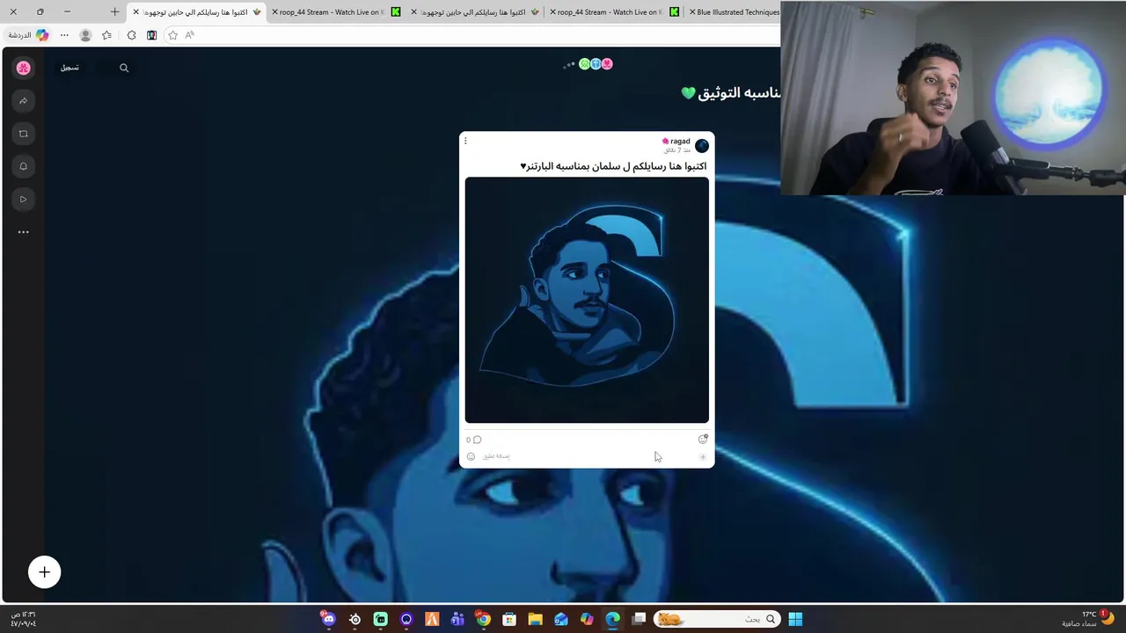Click the ragad author name
This screenshot has height=633, width=1126.
coord(680,141)
